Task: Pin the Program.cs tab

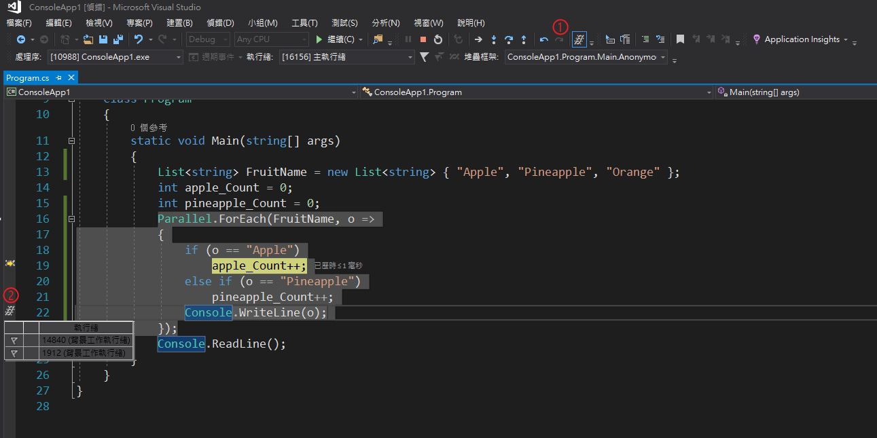Action: (58, 78)
